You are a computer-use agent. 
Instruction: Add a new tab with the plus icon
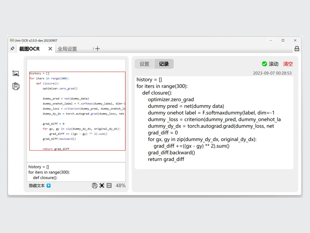tap(98, 49)
